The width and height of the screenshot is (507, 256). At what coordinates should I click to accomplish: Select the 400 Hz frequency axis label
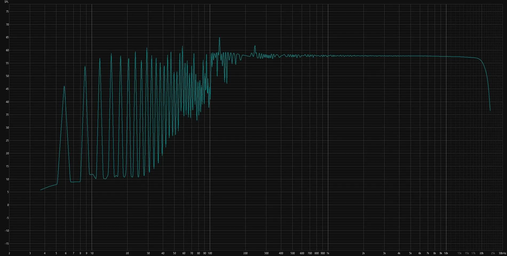point(281,253)
